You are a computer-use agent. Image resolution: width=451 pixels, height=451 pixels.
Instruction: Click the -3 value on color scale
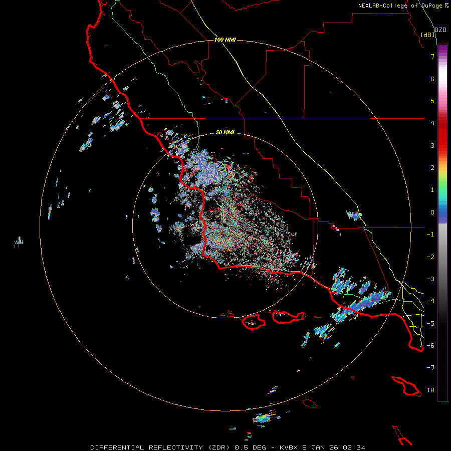pyautogui.click(x=430, y=279)
